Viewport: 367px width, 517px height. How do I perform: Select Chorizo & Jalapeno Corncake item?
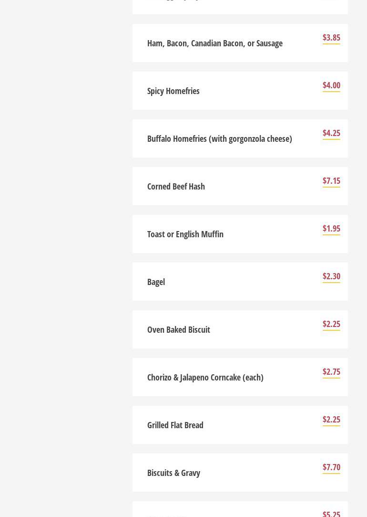click(x=205, y=377)
